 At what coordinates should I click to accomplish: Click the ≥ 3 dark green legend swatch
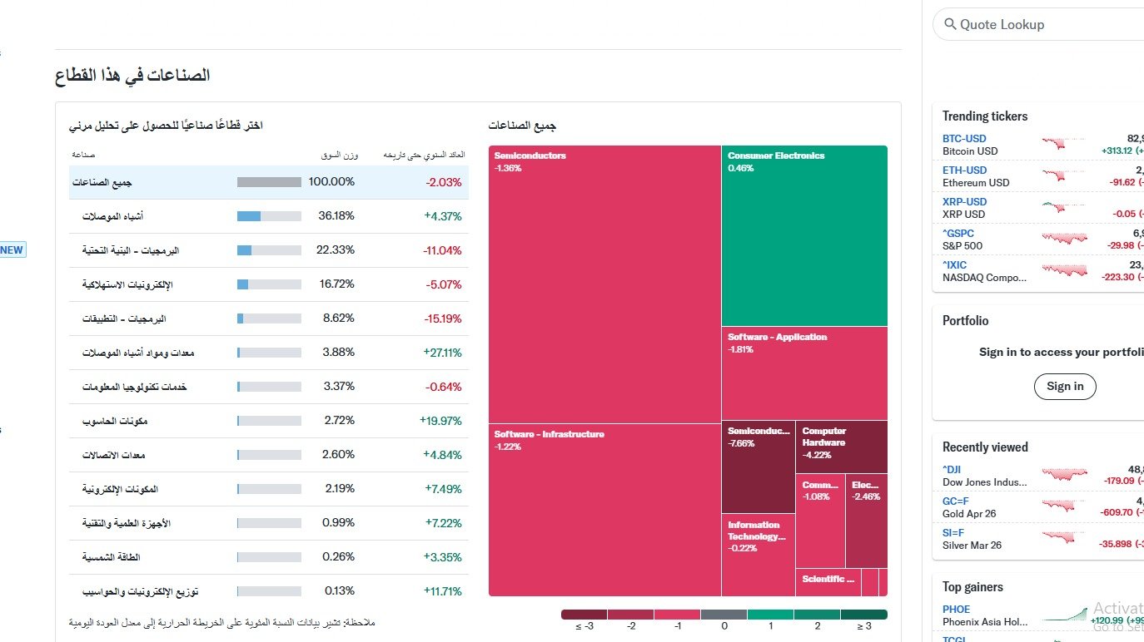[863, 615]
